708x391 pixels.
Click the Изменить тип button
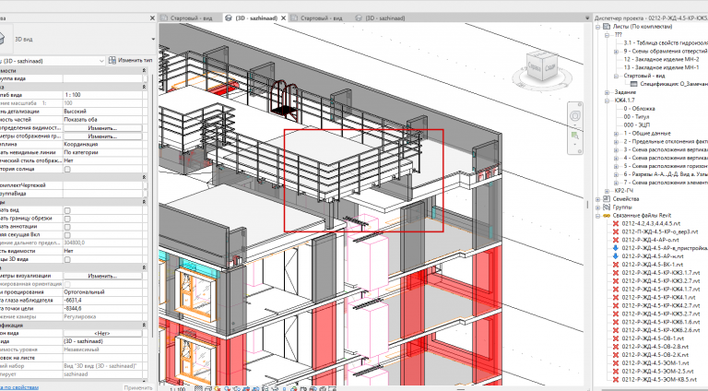point(131,61)
